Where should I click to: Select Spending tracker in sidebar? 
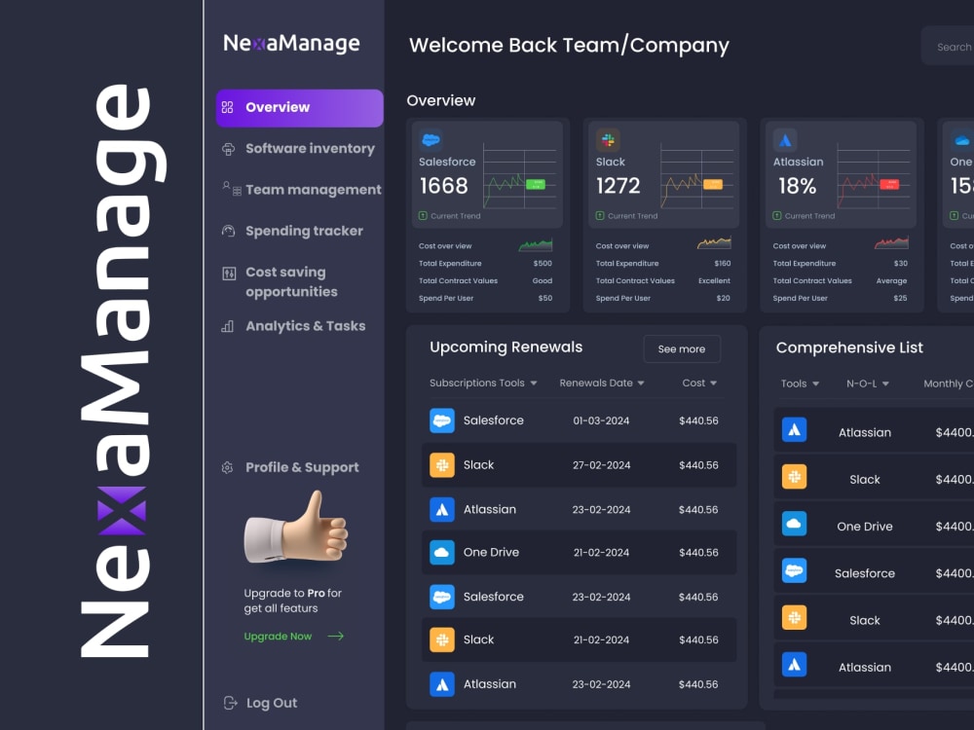click(304, 231)
